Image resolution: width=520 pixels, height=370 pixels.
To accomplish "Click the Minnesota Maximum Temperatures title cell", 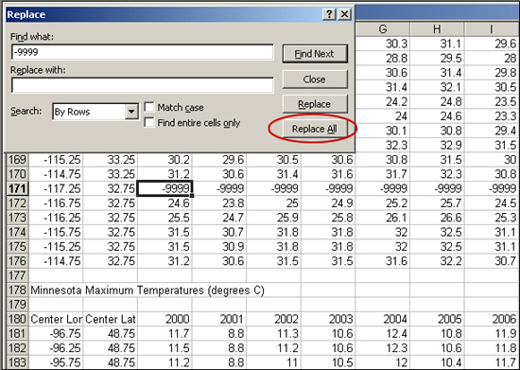I will pos(147,291).
